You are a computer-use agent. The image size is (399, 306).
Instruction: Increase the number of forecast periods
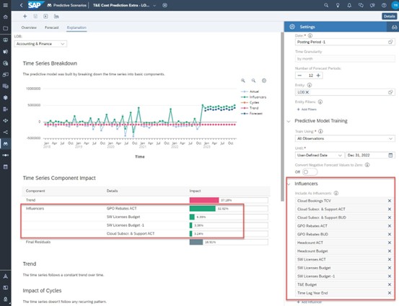[318, 76]
